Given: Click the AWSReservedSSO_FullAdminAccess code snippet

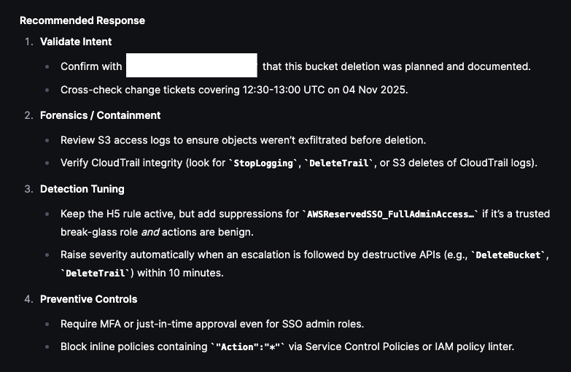Looking at the screenshot, I should 390,214.
